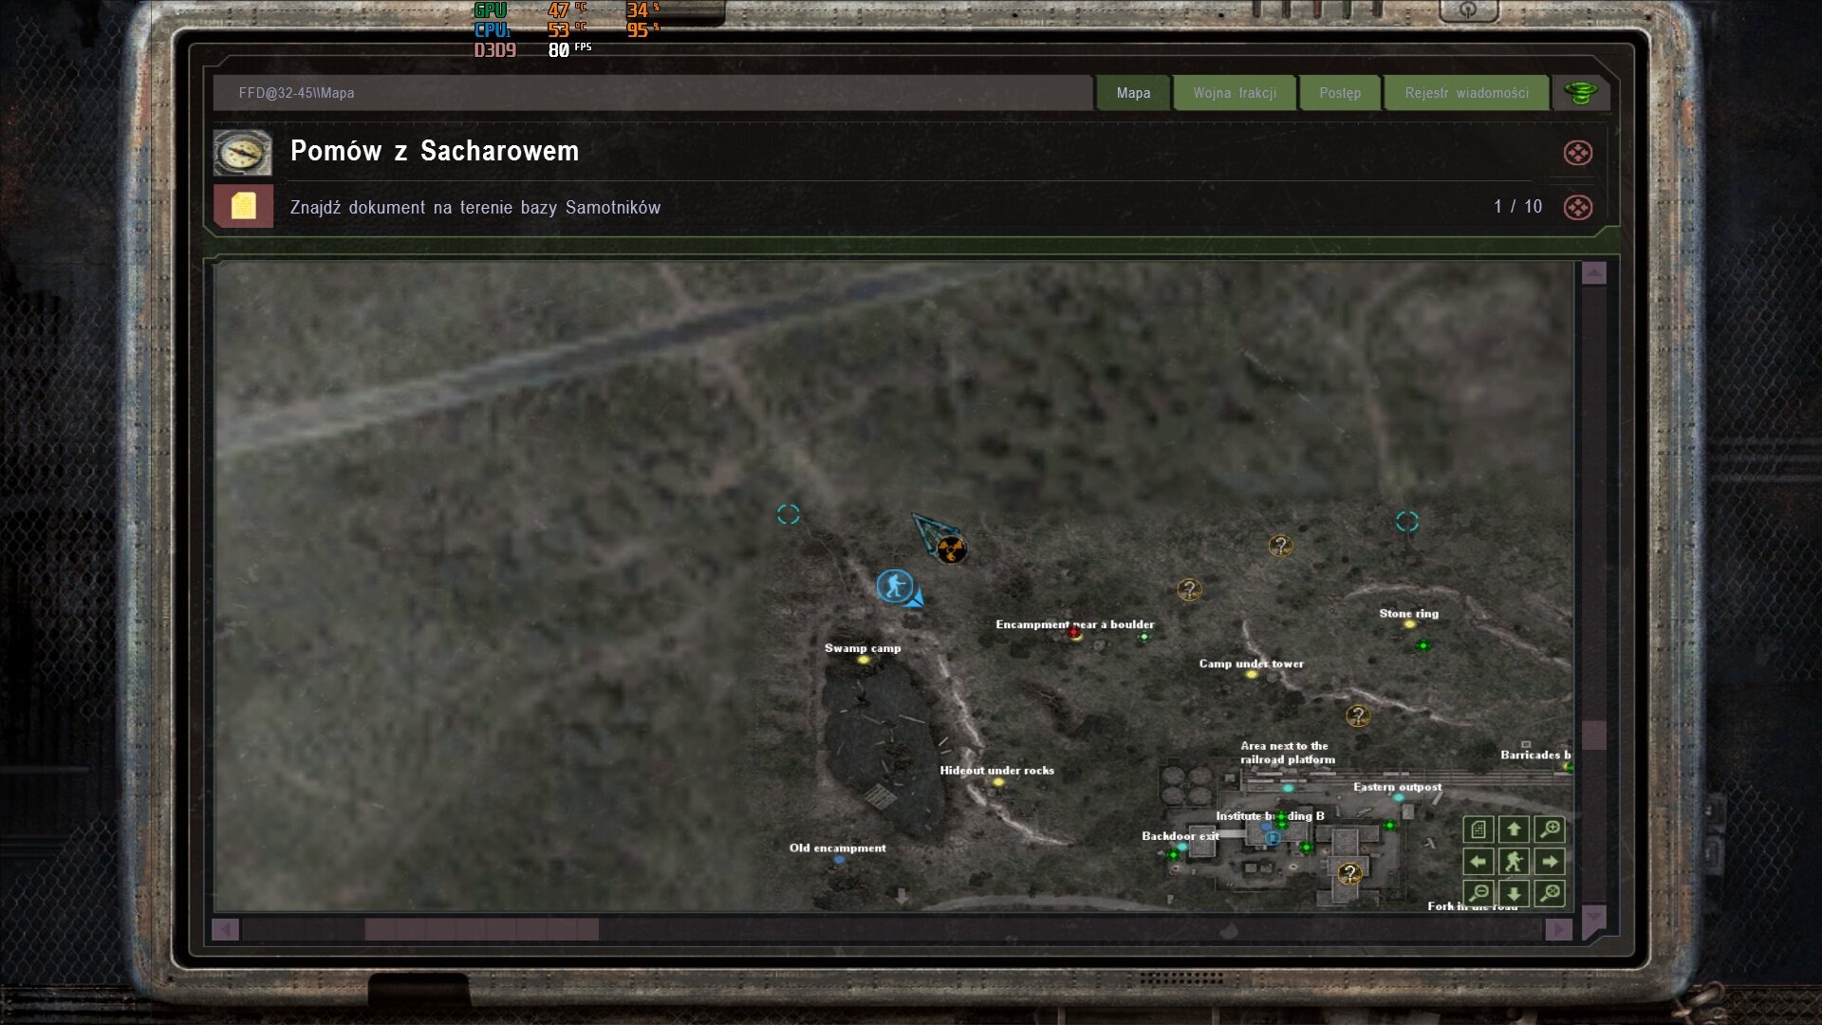1822x1025 pixels.
Task: Pan the map up with arrow button
Action: (1514, 829)
